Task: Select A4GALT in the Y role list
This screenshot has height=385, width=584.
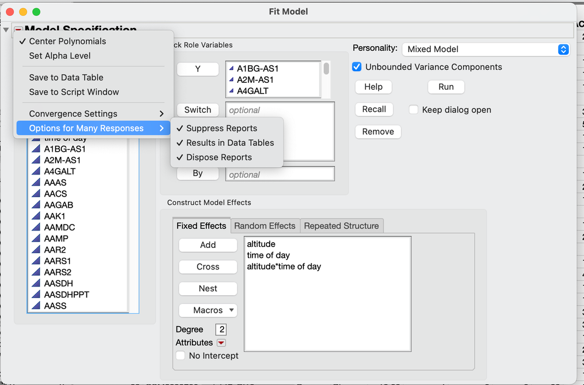Action: pos(253,91)
